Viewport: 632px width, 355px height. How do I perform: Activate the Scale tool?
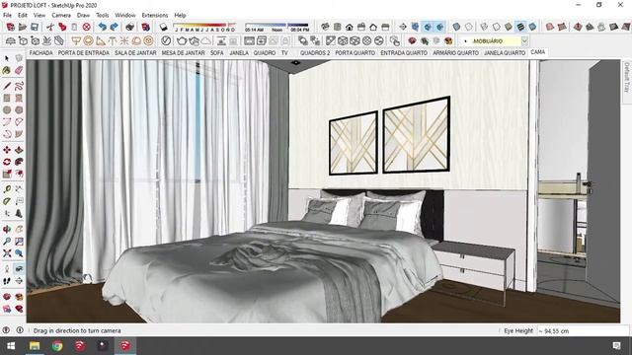click(7, 174)
